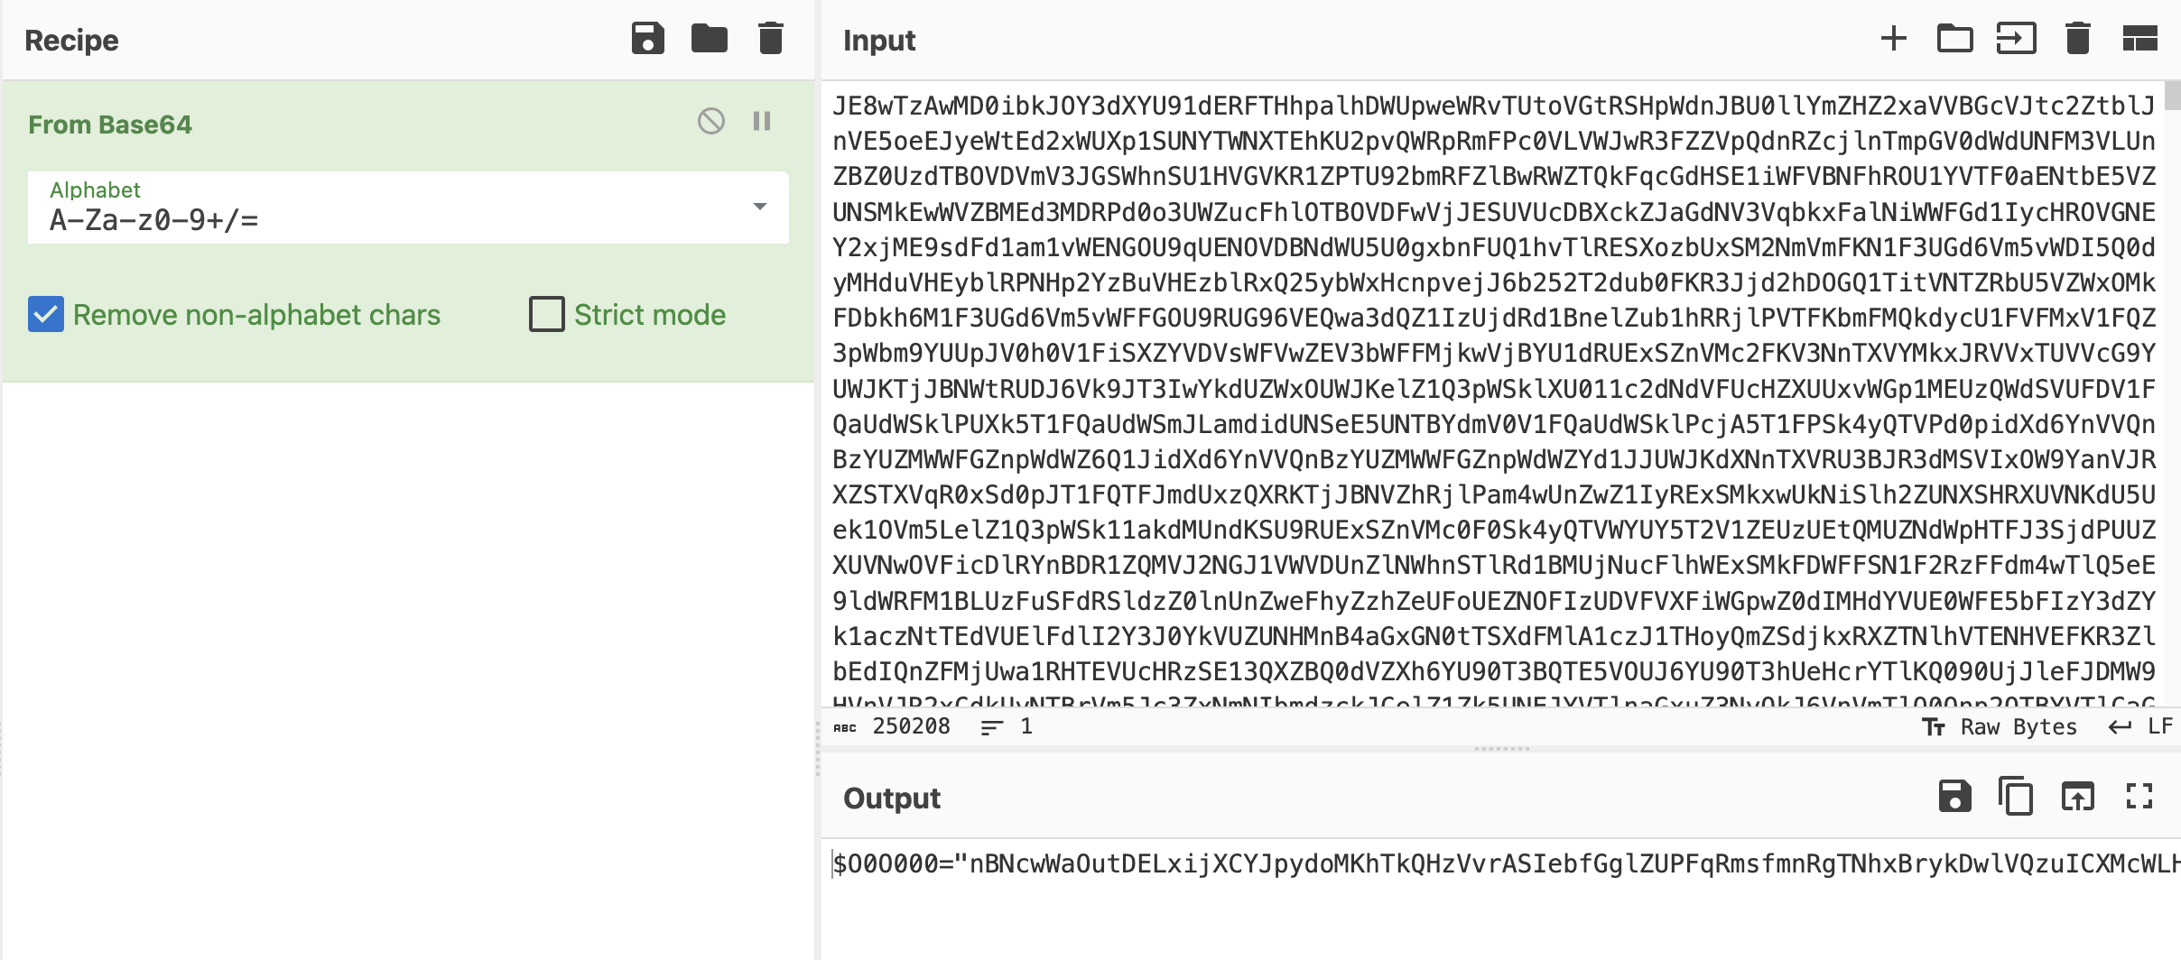Pause at From Base64 breakpoint icon
Image resolution: width=2181 pixels, height=960 pixels.
762,121
